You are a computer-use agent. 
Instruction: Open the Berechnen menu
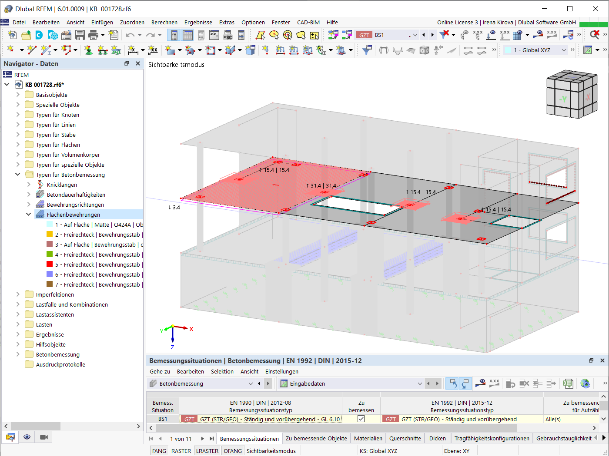[x=164, y=22]
